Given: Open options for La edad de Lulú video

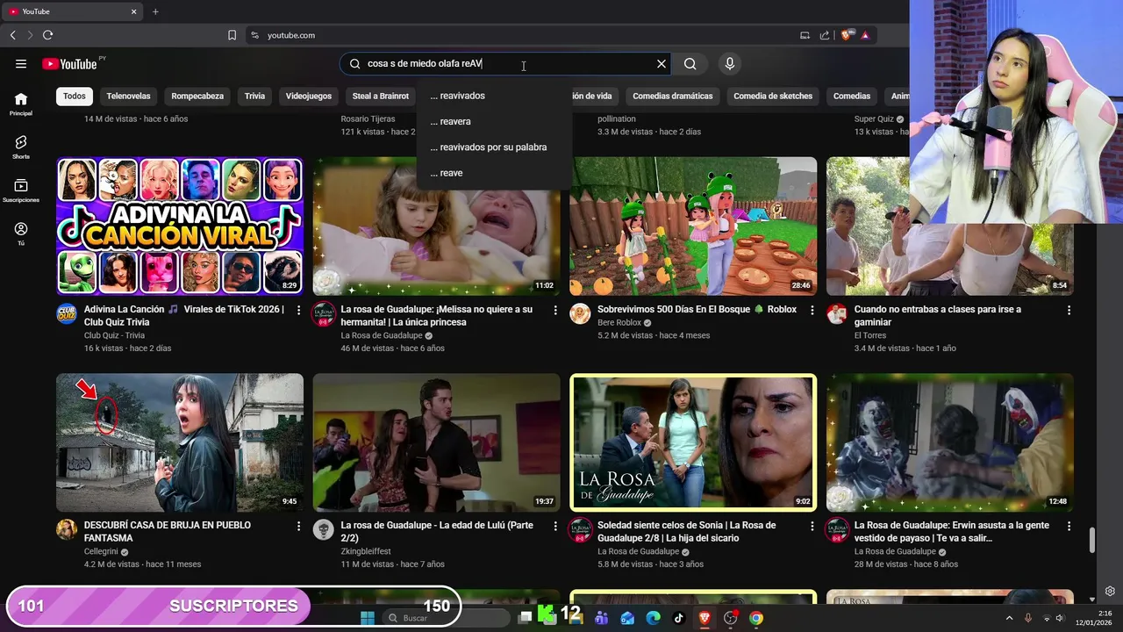Looking at the screenshot, I should [554, 526].
